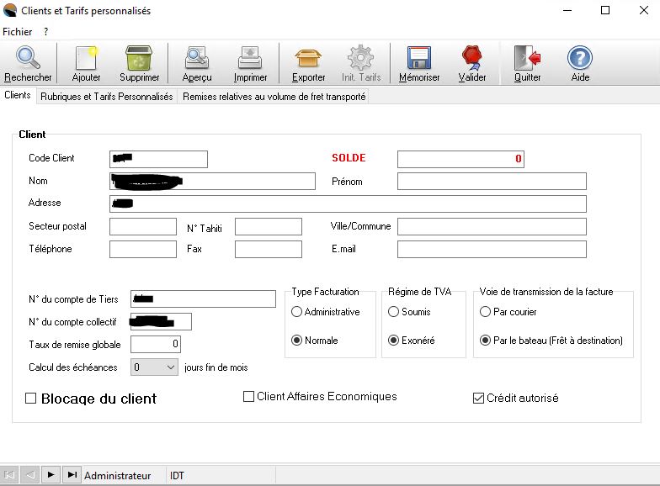
Task: Select Soumis for Régime de TVA
Action: (393, 312)
